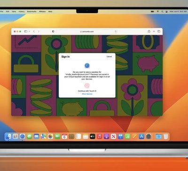This screenshot has height=171, width=188.
Task: Launch Keynote from the dock
Action: pyautogui.click(x=120, y=137)
